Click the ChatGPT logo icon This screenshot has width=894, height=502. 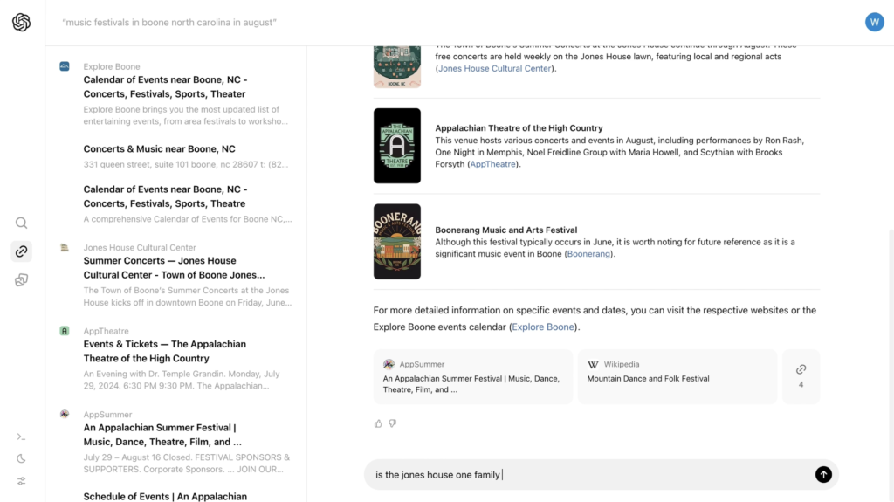[21, 22]
